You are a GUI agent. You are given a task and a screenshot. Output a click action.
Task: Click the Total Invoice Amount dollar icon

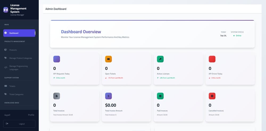[x=108, y=96]
